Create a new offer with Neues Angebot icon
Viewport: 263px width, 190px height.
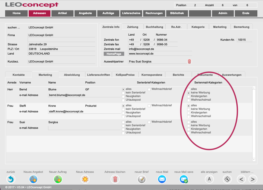click(33, 179)
